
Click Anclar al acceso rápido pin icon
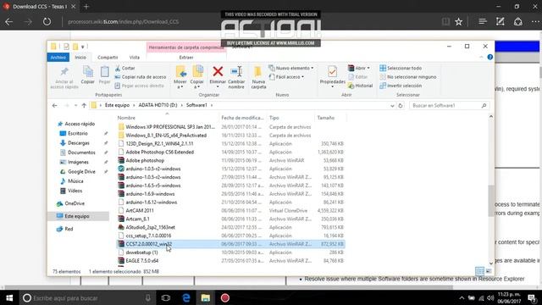[x=64, y=71]
